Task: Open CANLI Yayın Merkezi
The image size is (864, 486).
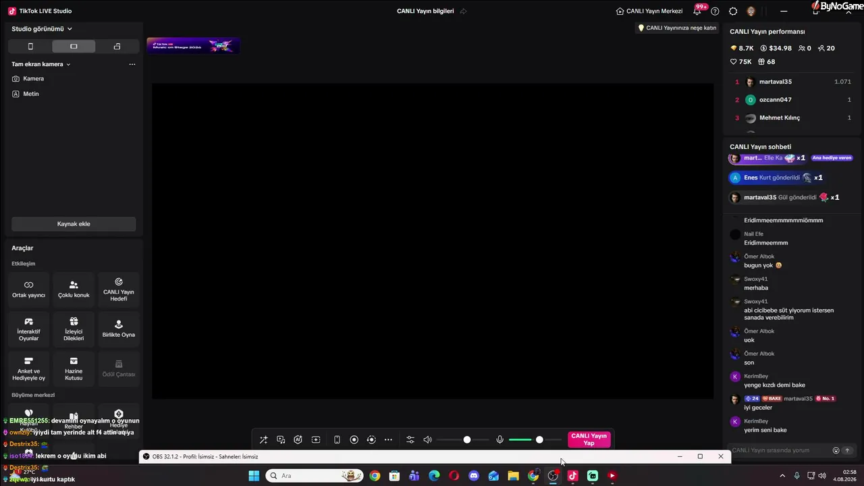Action: (x=649, y=11)
